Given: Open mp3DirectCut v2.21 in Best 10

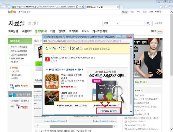Looking at the screenshot, I should point(136,125).
